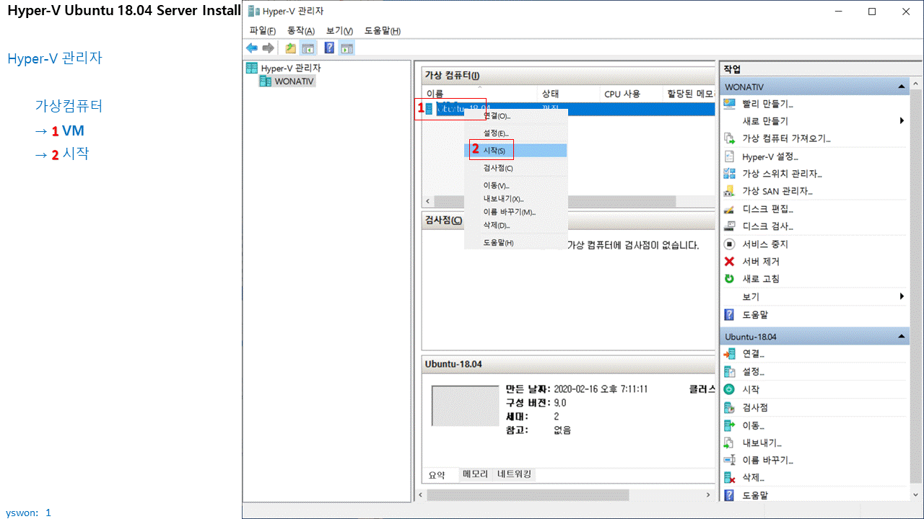Open the 도움말(H) menu in the menu bar
The image size is (924, 519).
(383, 30)
